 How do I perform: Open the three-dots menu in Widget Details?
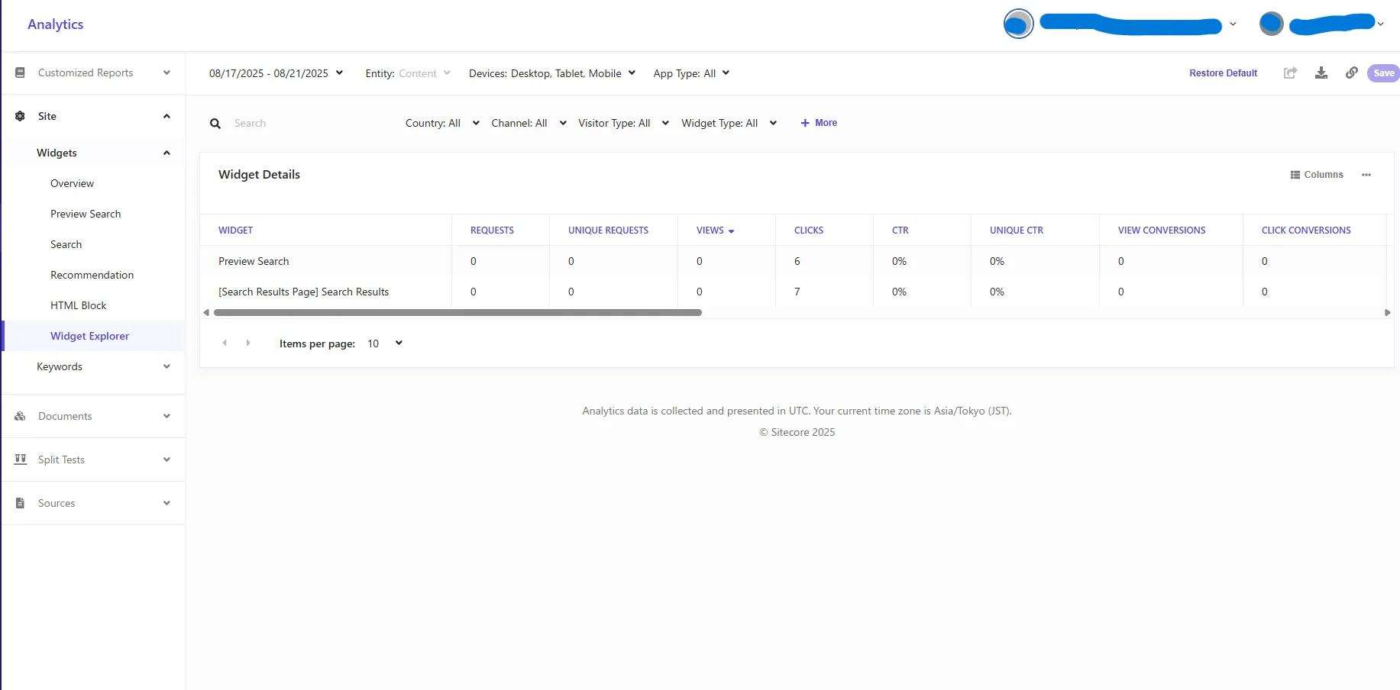click(x=1366, y=175)
